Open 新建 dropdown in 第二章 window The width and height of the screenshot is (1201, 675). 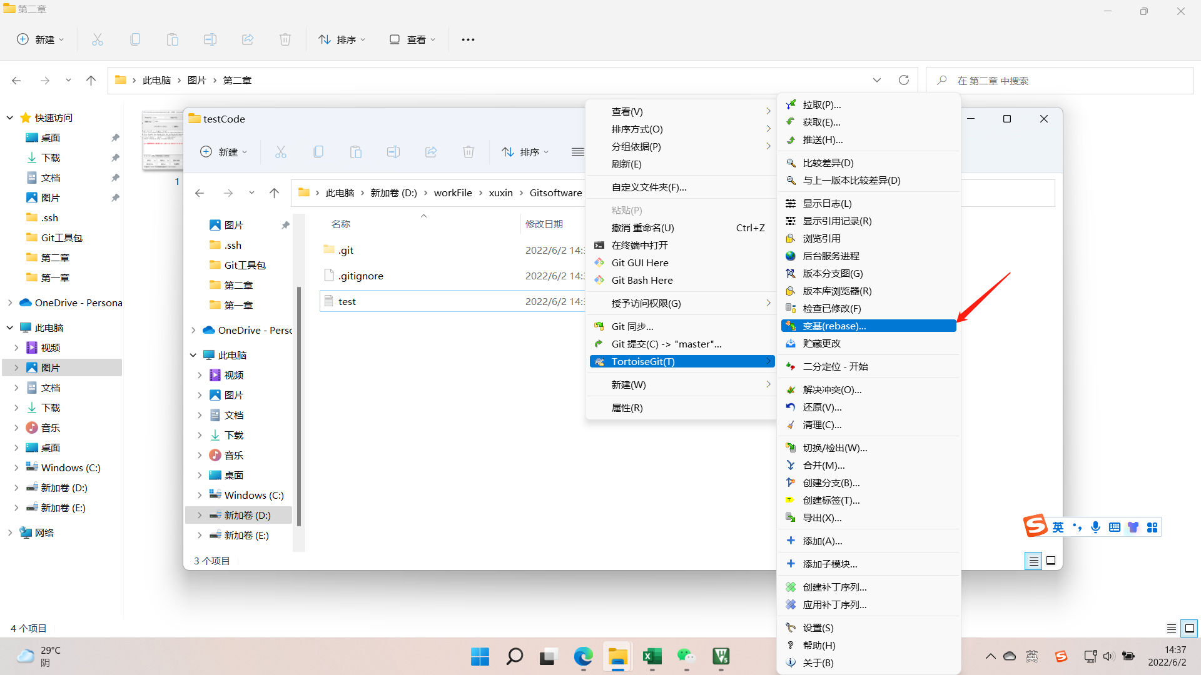point(41,39)
